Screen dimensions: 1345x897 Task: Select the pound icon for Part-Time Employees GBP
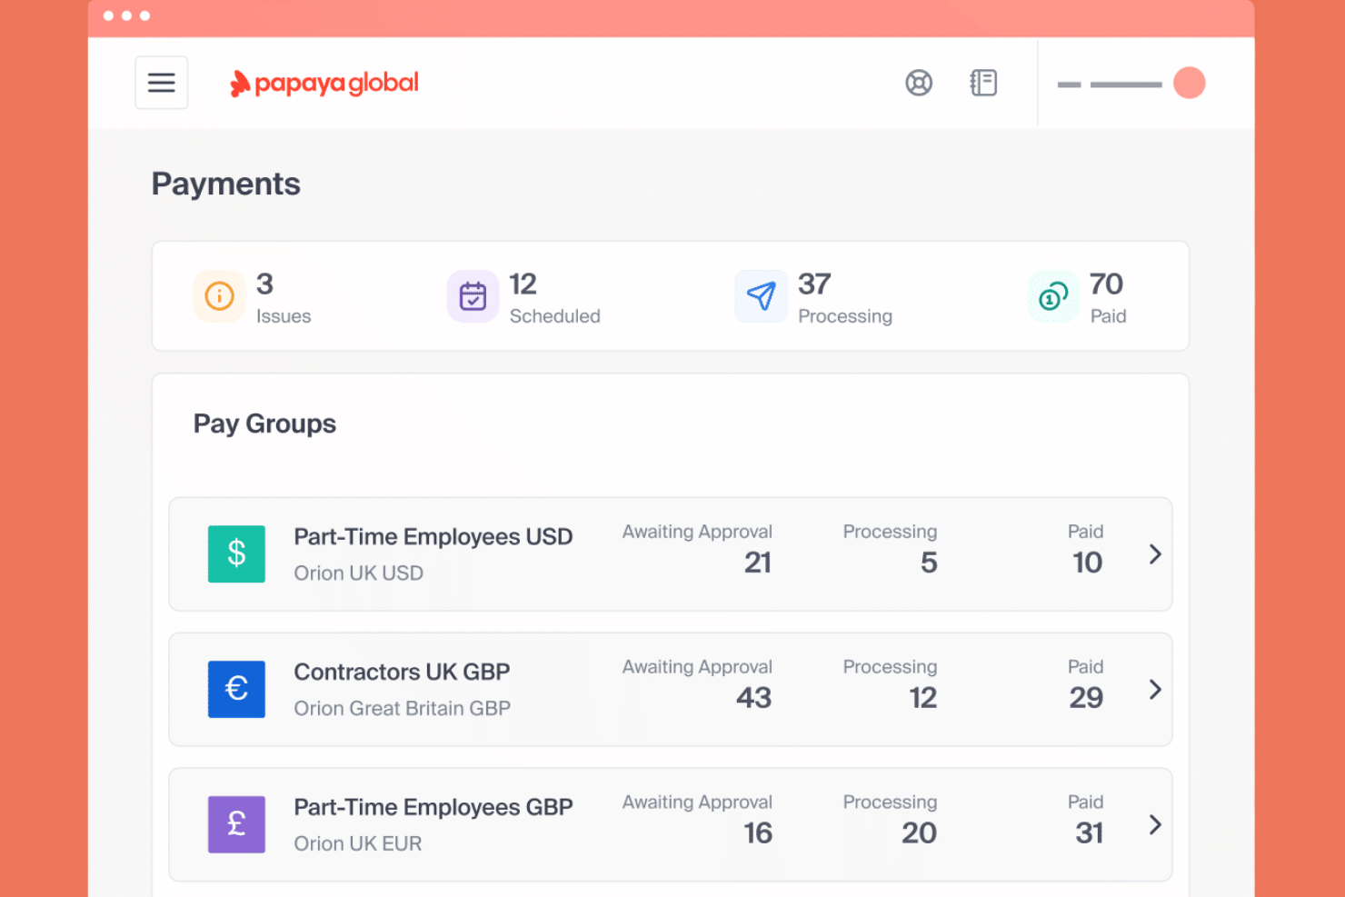point(236,824)
